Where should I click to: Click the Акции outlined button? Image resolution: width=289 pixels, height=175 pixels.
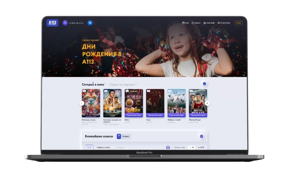coord(238,23)
